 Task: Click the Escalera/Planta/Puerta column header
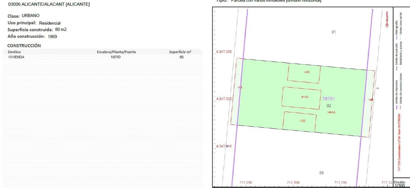pyautogui.click(x=117, y=52)
